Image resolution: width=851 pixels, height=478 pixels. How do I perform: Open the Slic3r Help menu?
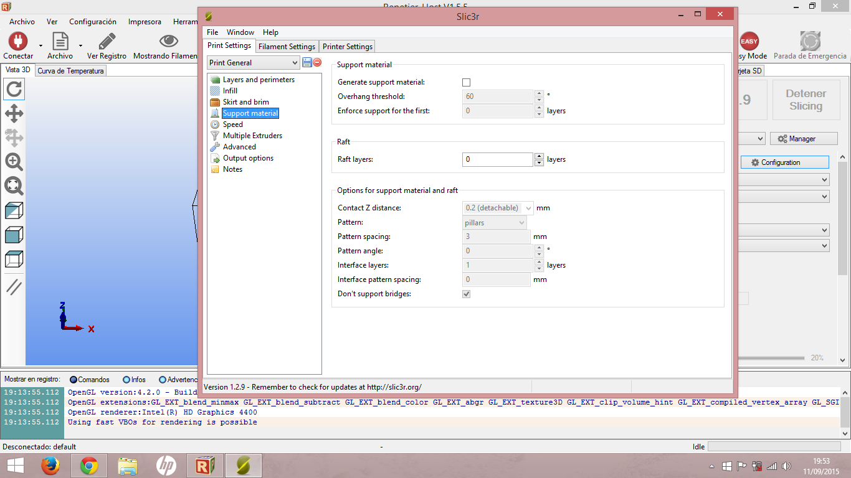(x=270, y=32)
